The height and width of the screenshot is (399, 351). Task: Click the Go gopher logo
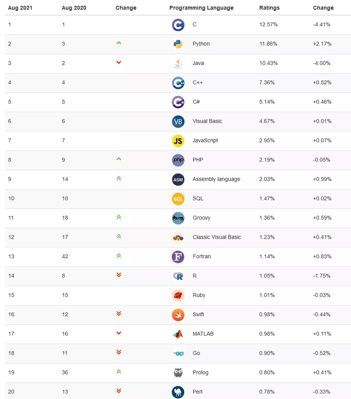(178, 353)
